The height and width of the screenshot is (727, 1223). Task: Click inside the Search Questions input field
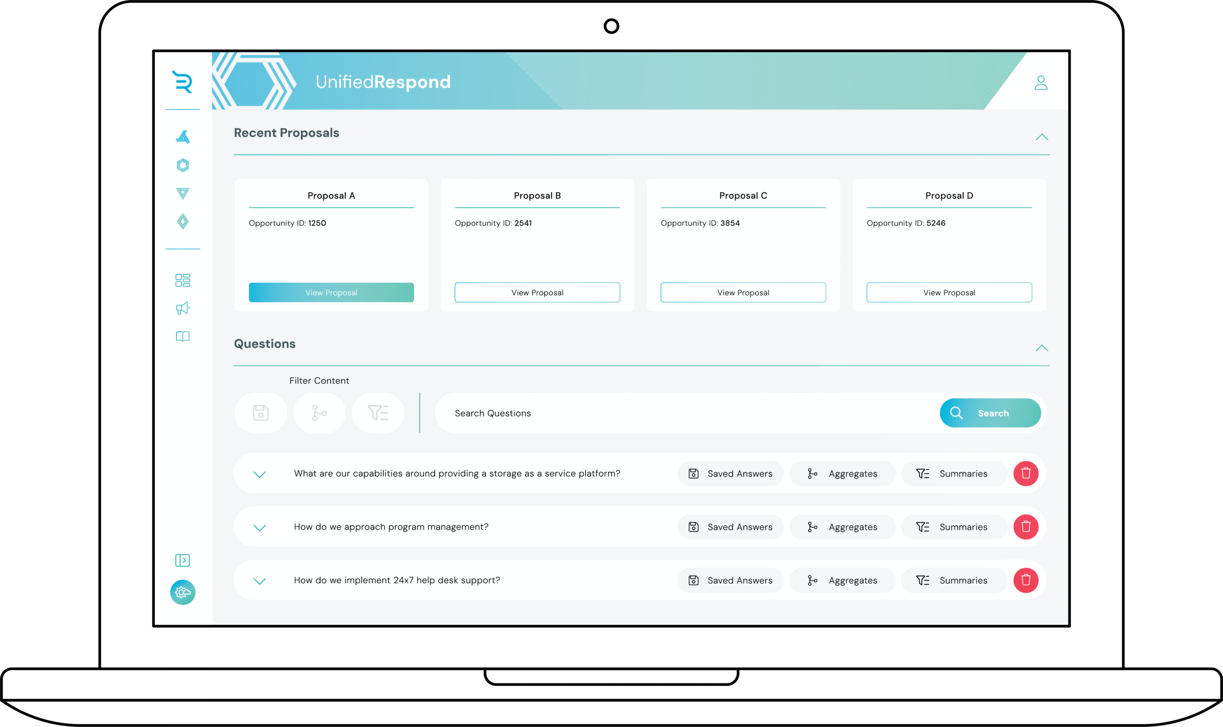click(637, 413)
